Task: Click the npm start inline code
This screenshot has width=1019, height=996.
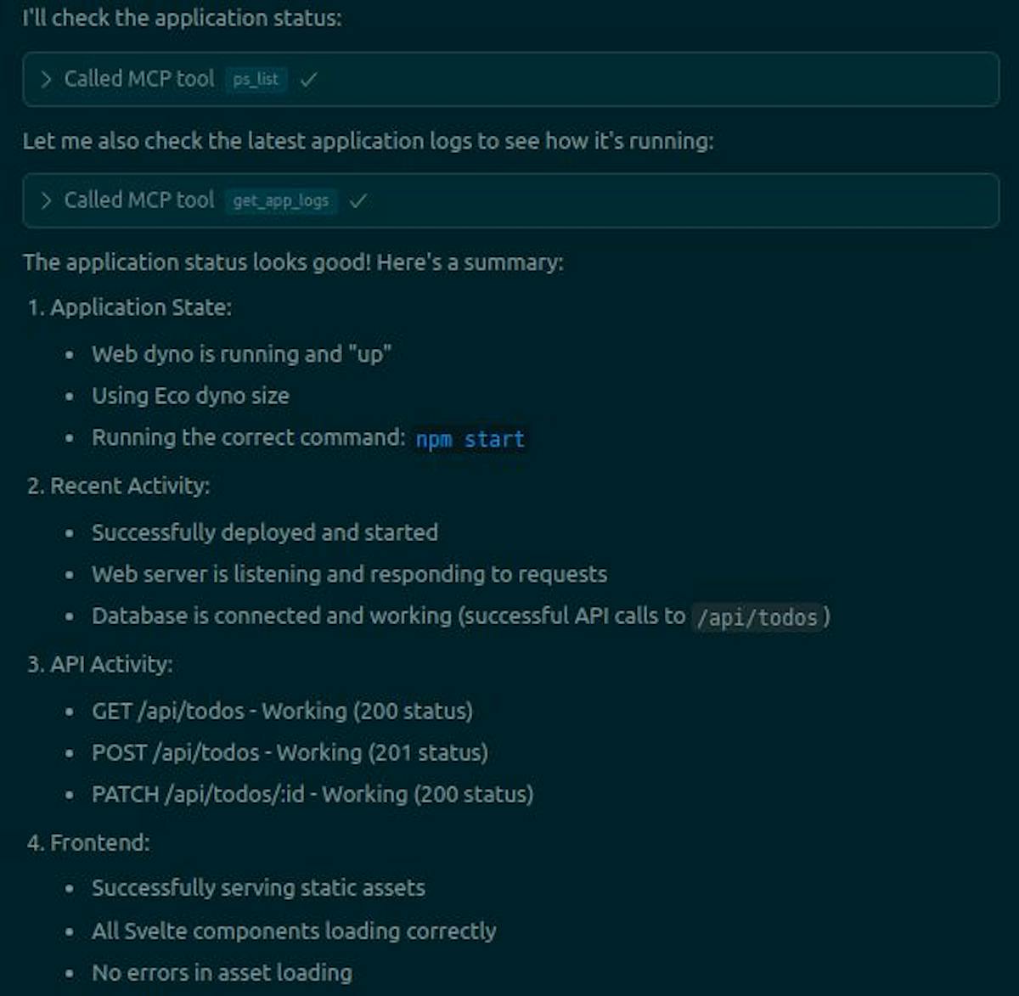Action: click(x=470, y=439)
